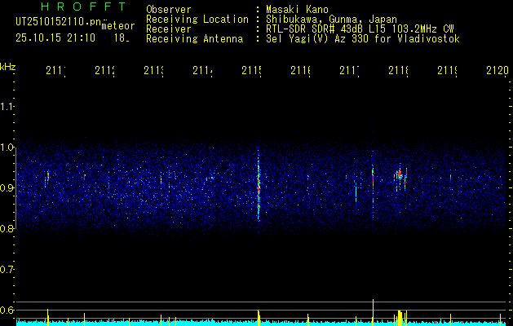Click the kHz axis unit label

tap(7, 67)
